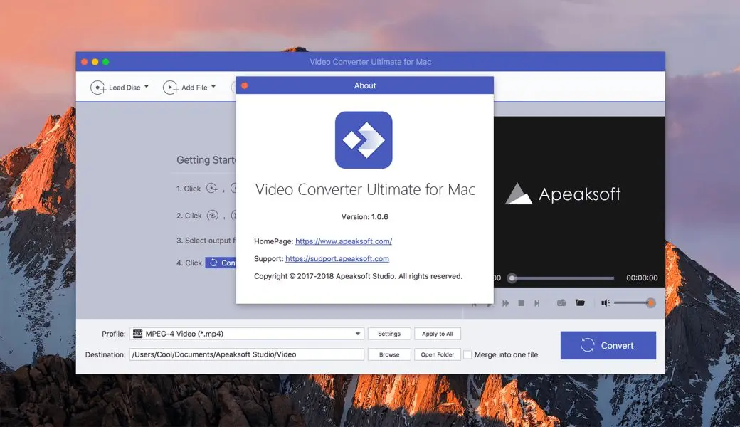Skip to next frame with the step icon
740x427 pixels.
[537, 302]
